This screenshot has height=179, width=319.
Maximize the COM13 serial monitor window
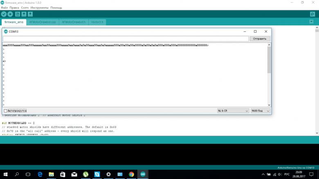[255, 31]
